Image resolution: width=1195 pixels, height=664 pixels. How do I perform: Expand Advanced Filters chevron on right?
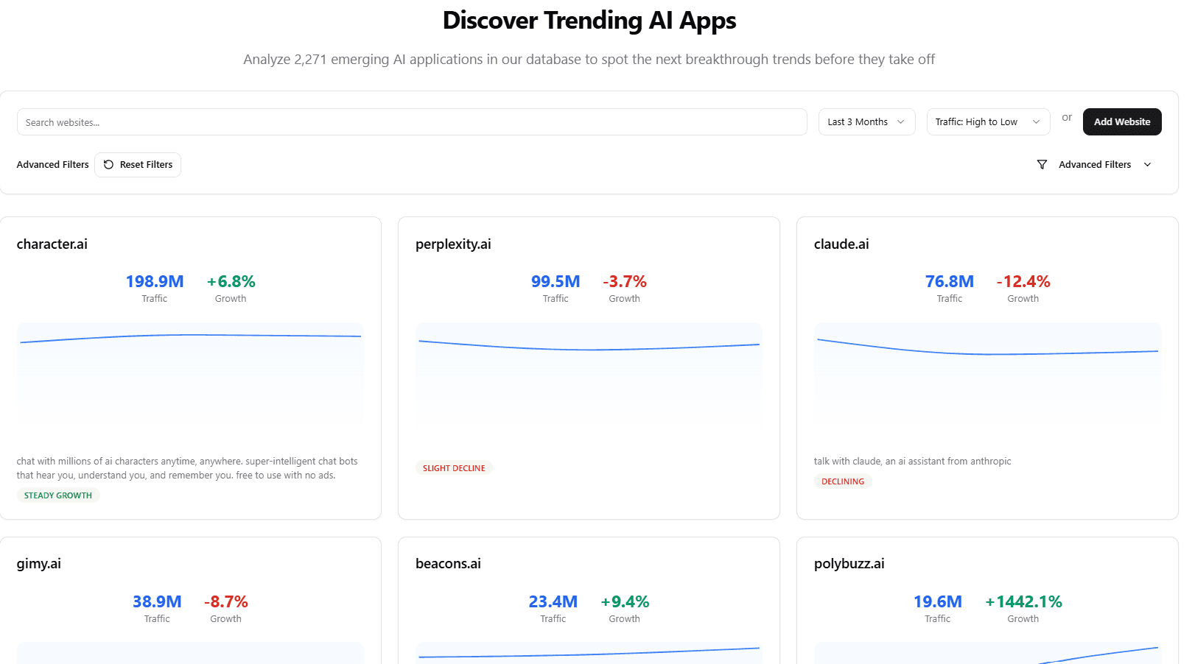point(1147,165)
